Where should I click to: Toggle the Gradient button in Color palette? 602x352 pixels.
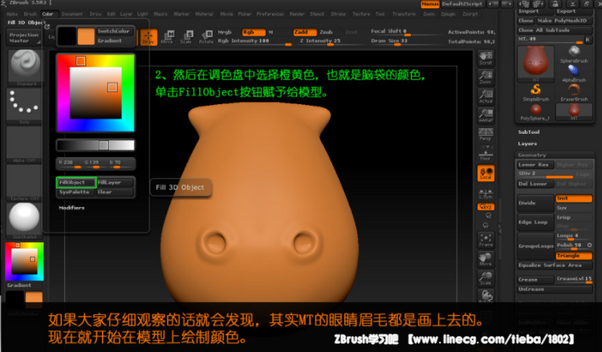[114, 41]
